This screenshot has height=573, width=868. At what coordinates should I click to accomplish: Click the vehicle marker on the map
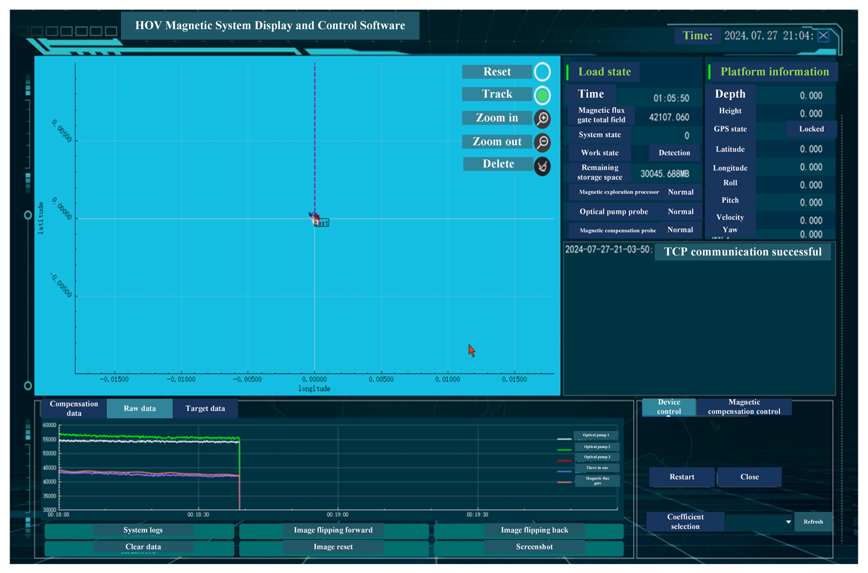pos(315,217)
